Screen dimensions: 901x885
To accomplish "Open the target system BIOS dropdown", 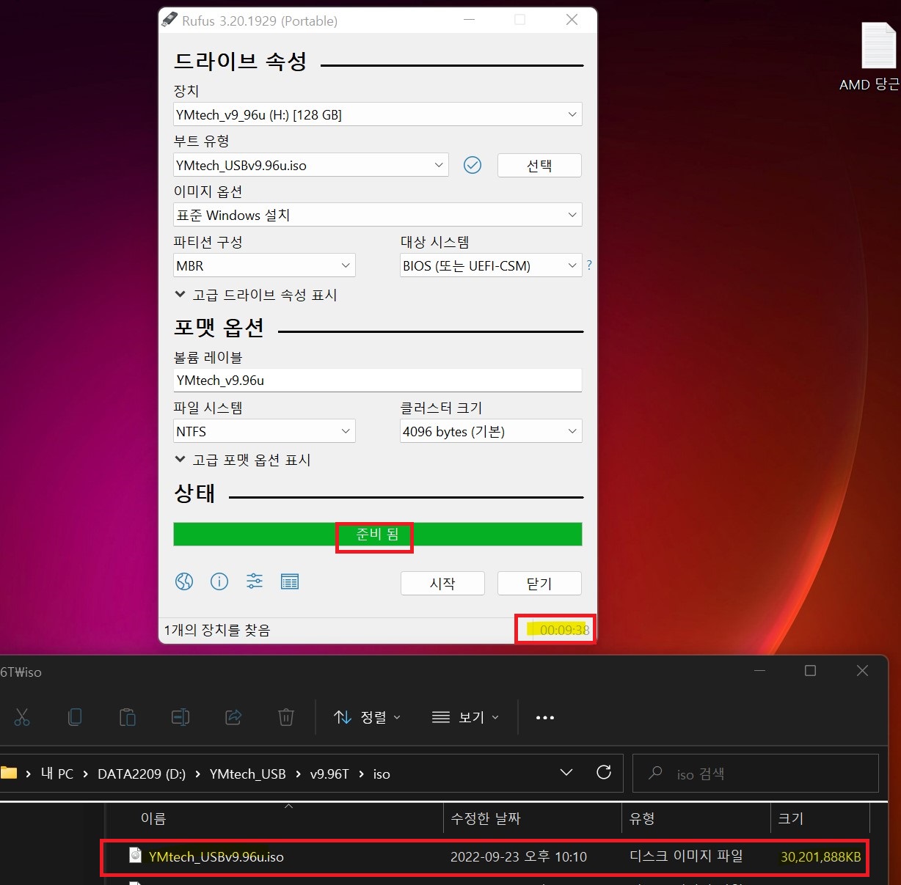I will coord(491,265).
